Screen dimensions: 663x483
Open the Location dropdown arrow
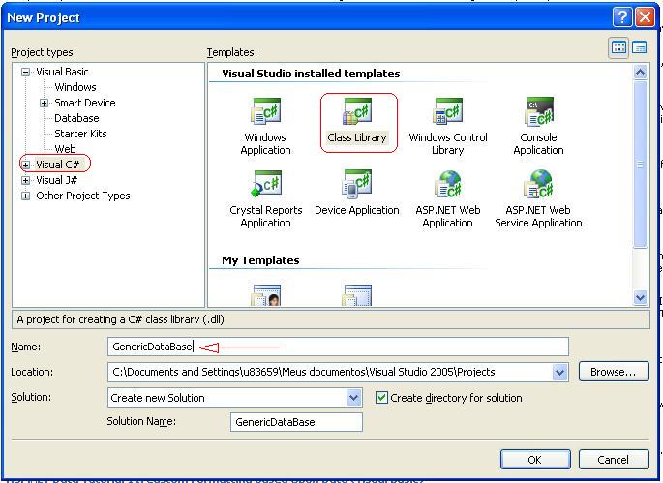point(559,373)
